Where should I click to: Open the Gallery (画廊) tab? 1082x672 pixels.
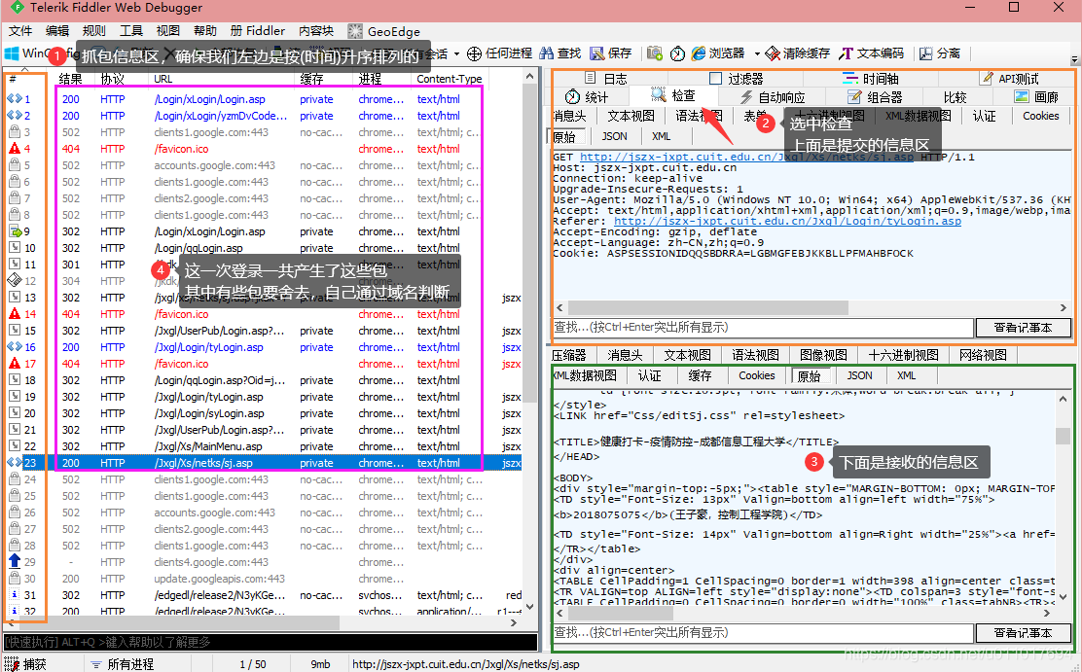pyautogui.click(x=1036, y=97)
